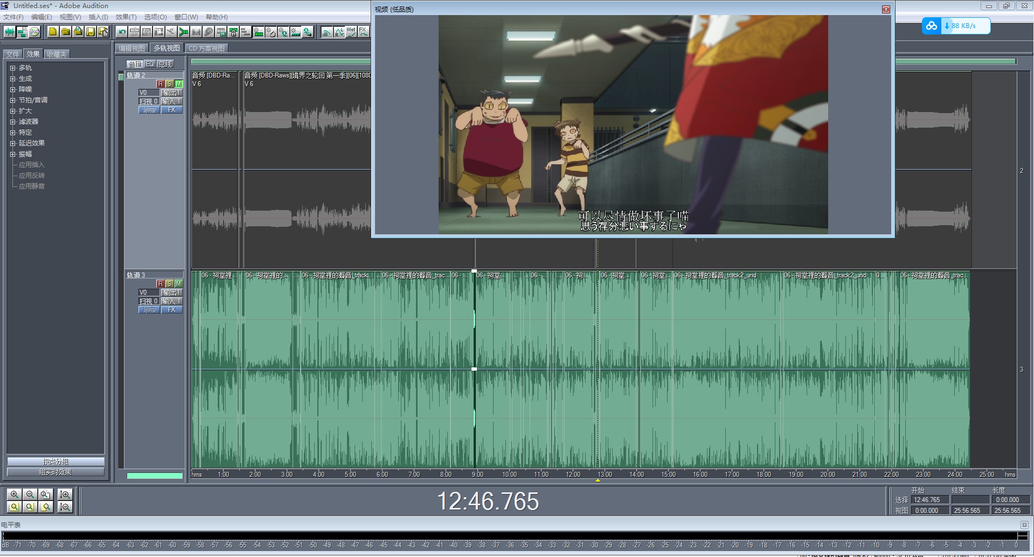Switch to the 编辑视图 tab
This screenshot has height=557, width=1034.
point(132,48)
